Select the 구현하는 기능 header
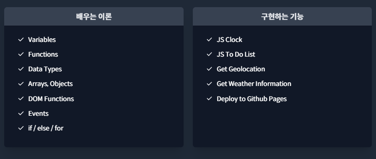 (x=282, y=16)
